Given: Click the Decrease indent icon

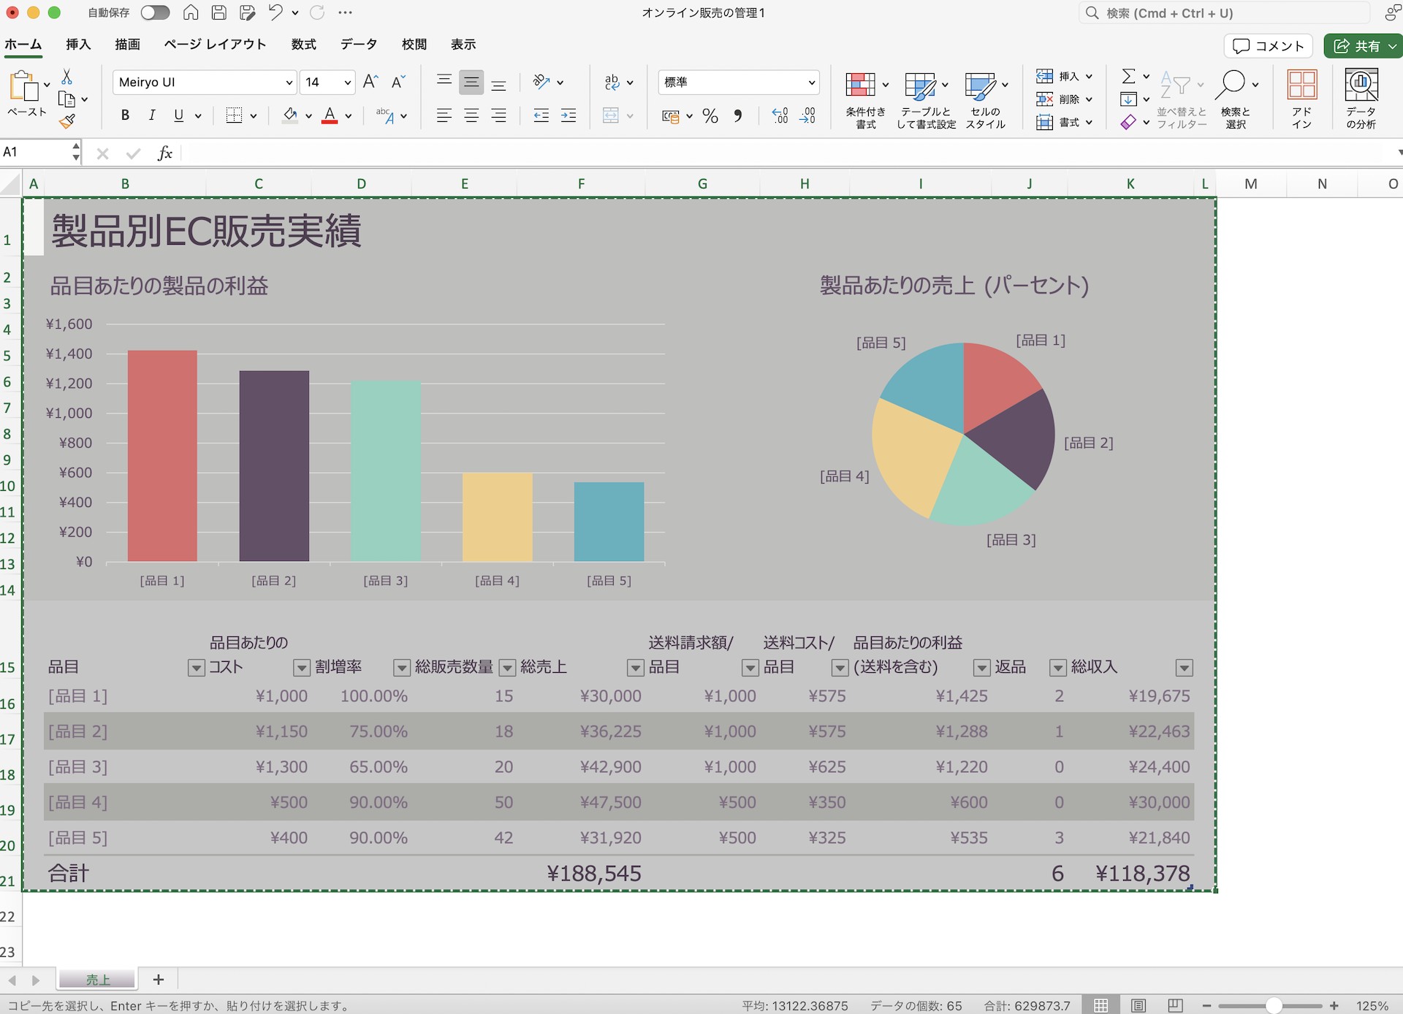Looking at the screenshot, I should 541,115.
